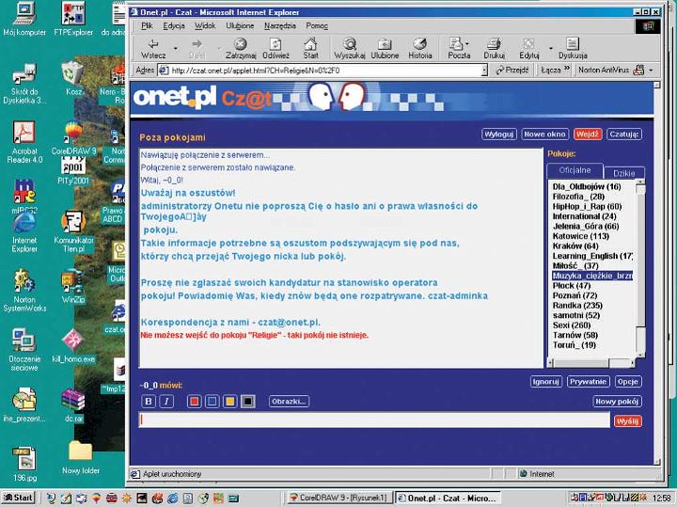Click the Prywatnie button
The height and width of the screenshot is (507, 677).
click(588, 382)
